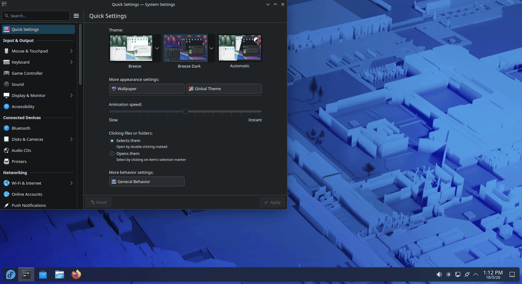Open the Breeze Dark variant dropdown
This screenshot has width=522, height=284.
211,48
